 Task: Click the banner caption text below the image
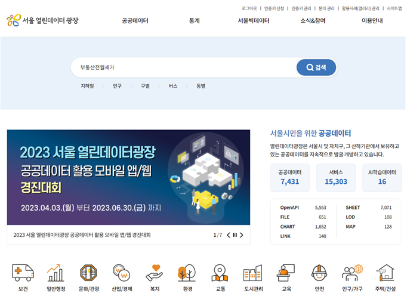tap(82, 235)
